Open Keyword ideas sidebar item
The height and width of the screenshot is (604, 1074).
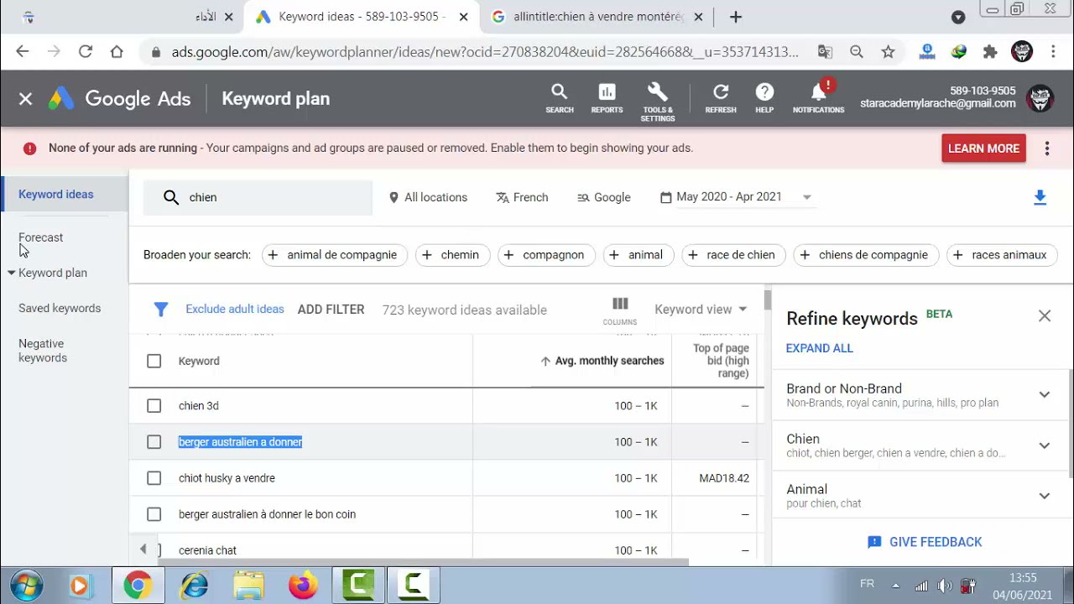tap(56, 195)
